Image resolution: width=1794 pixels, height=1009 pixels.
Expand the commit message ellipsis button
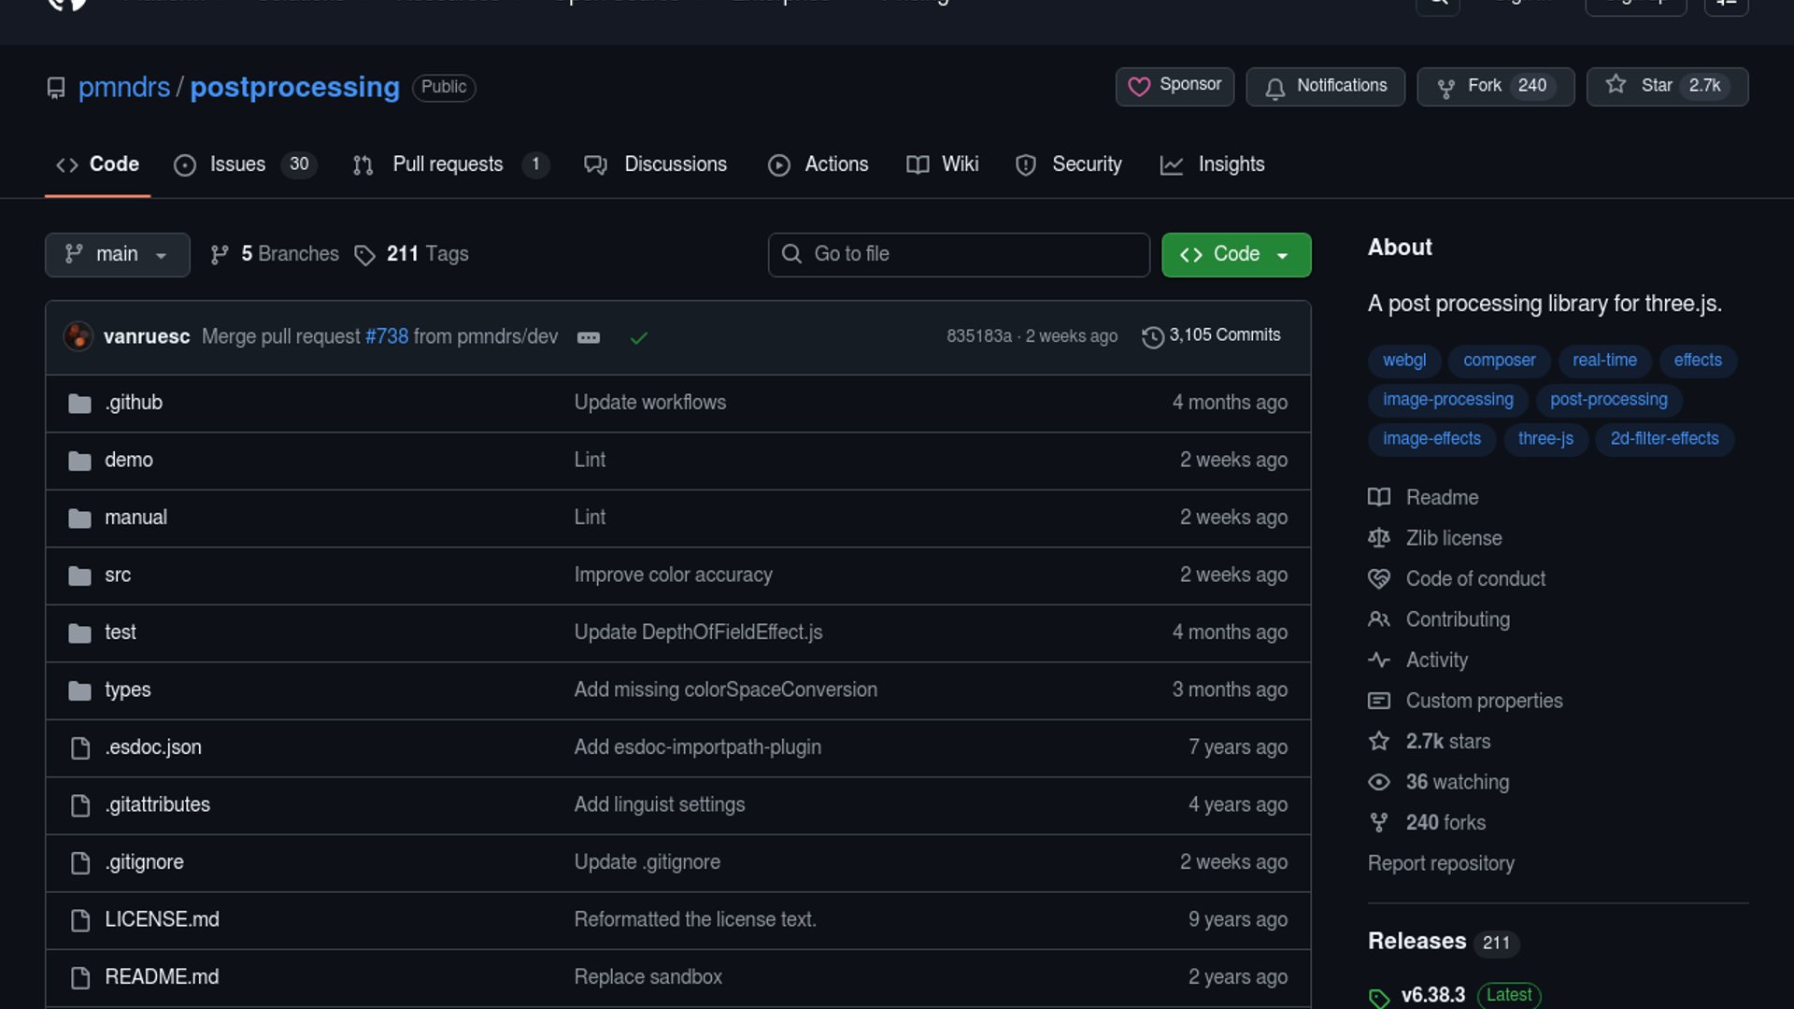[x=589, y=337]
